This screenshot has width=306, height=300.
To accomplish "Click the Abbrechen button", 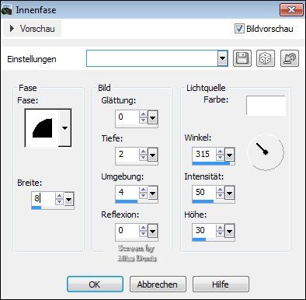I will [158, 284].
